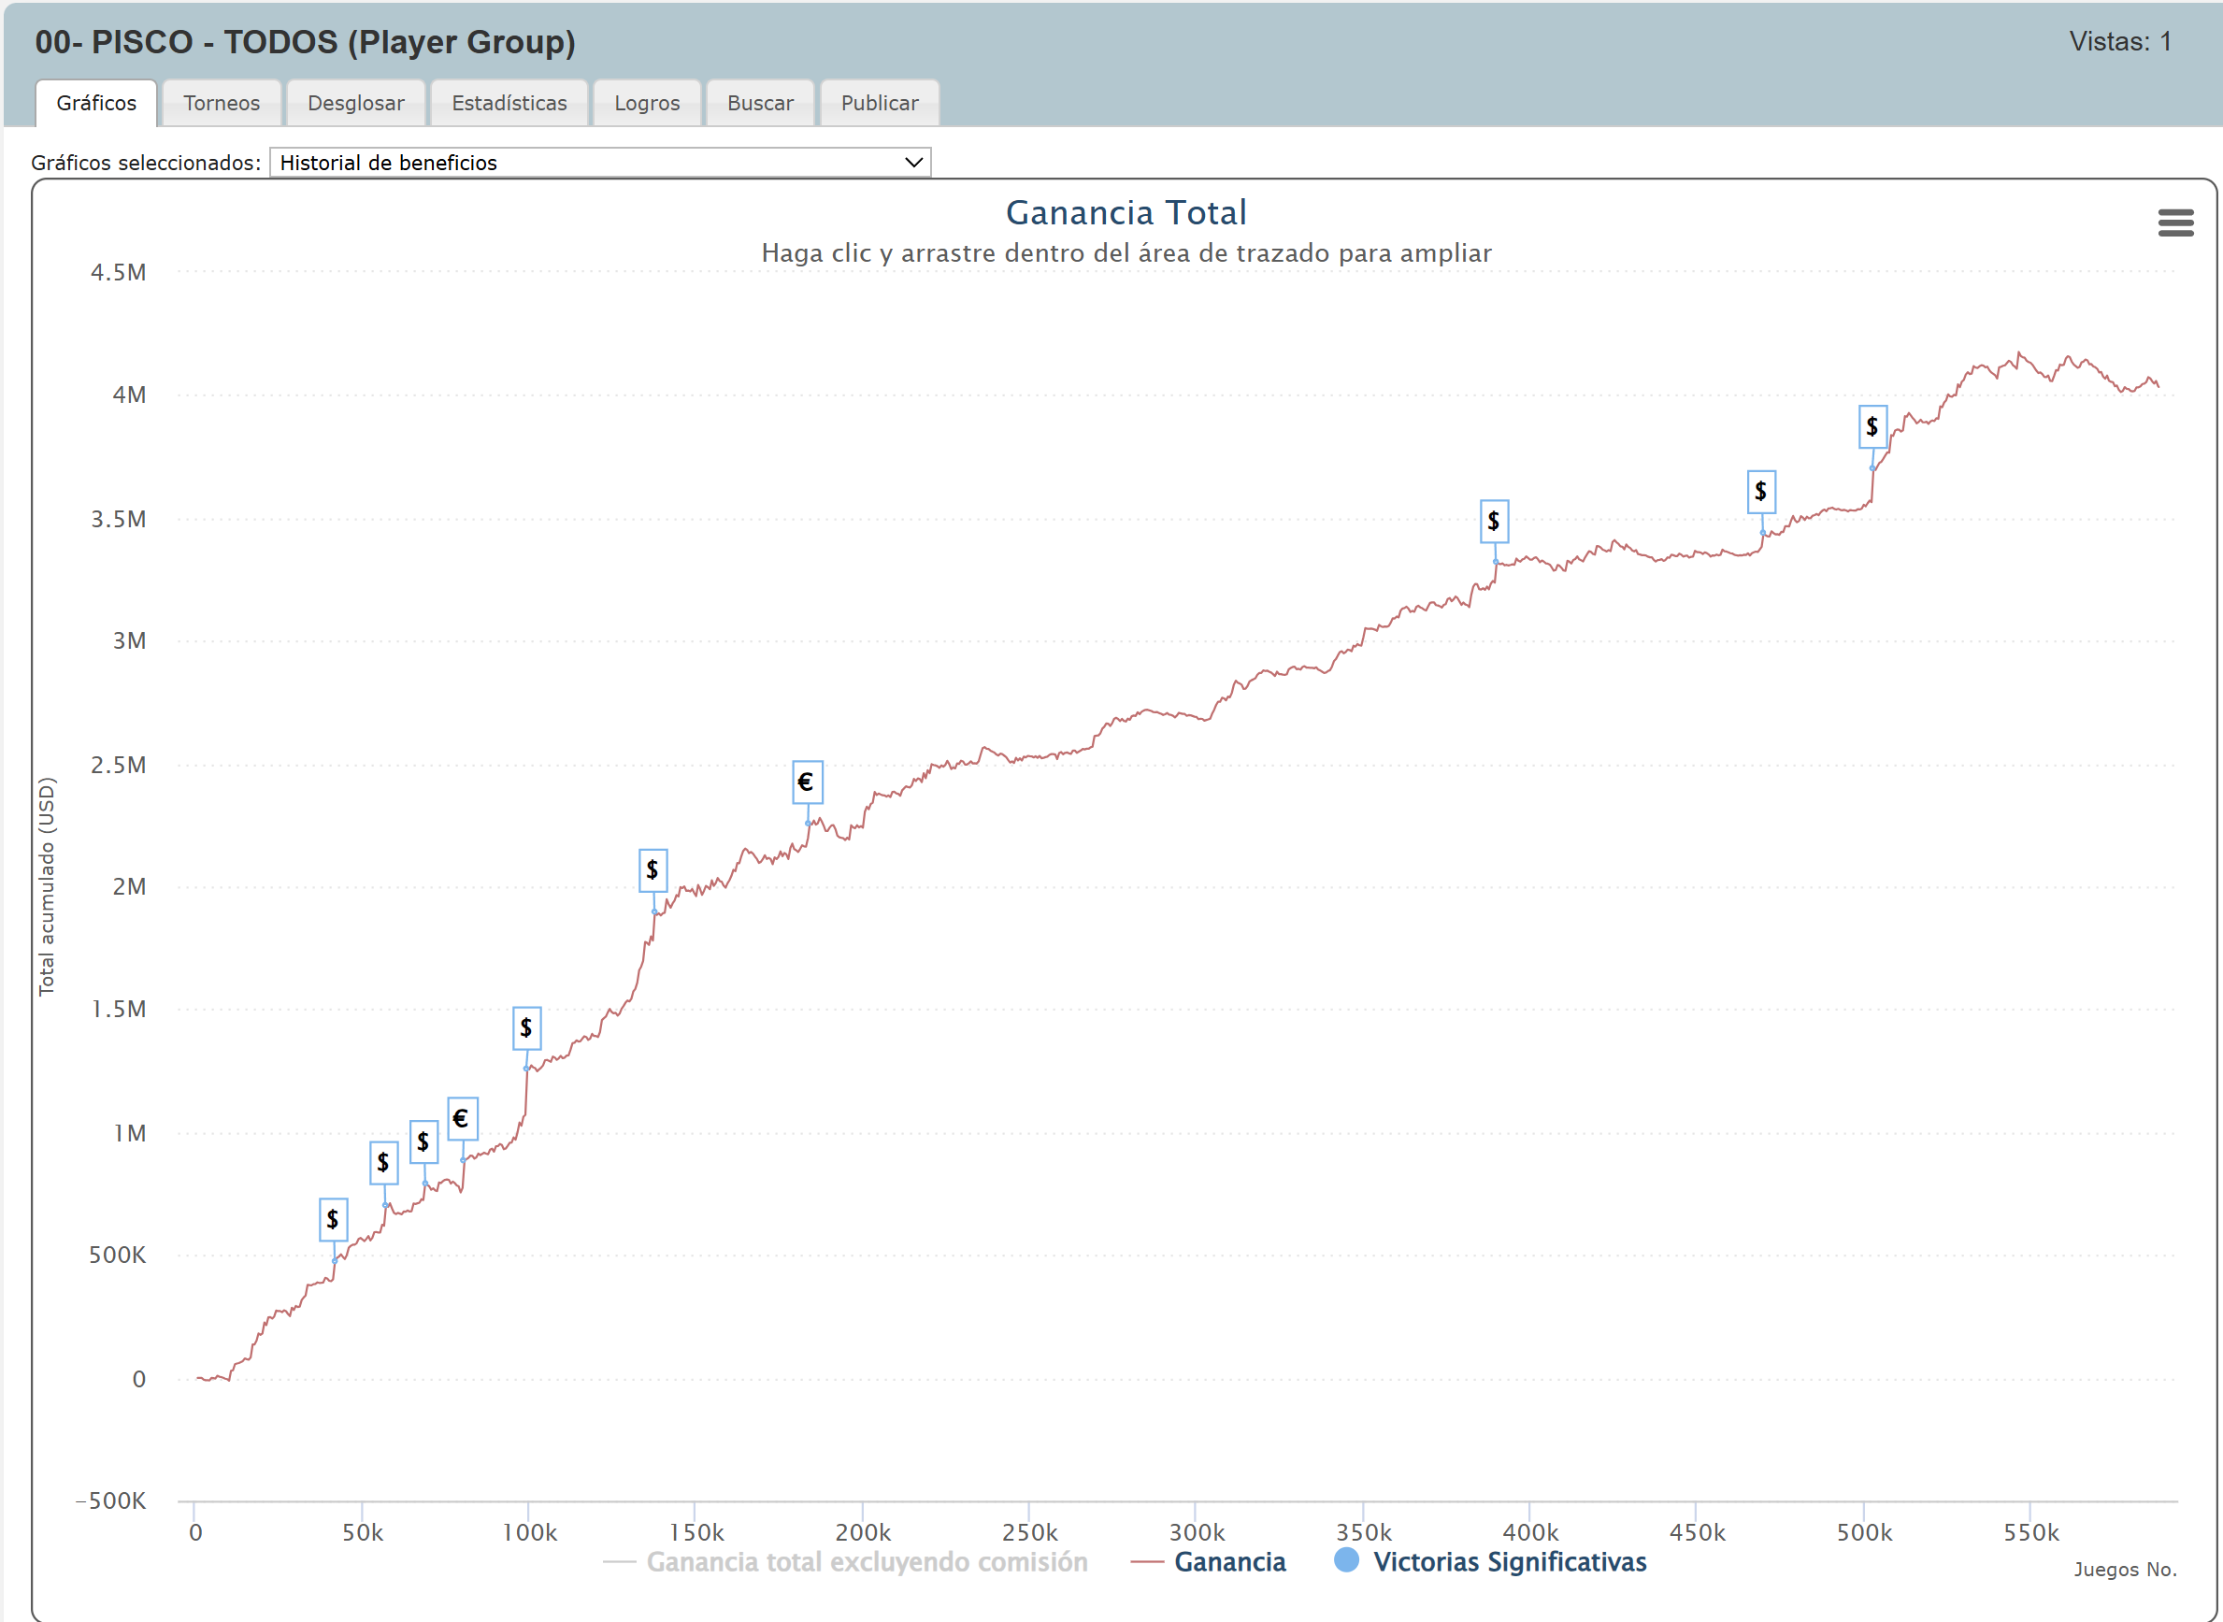The image size is (2223, 1622).
Task: Toggle the Ganancia legend series
Action: [1231, 1561]
